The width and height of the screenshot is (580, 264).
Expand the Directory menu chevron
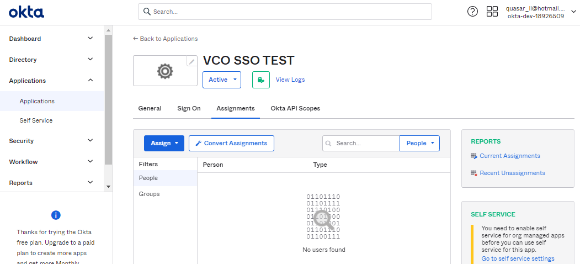pyautogui.click(x=91, y=59)
